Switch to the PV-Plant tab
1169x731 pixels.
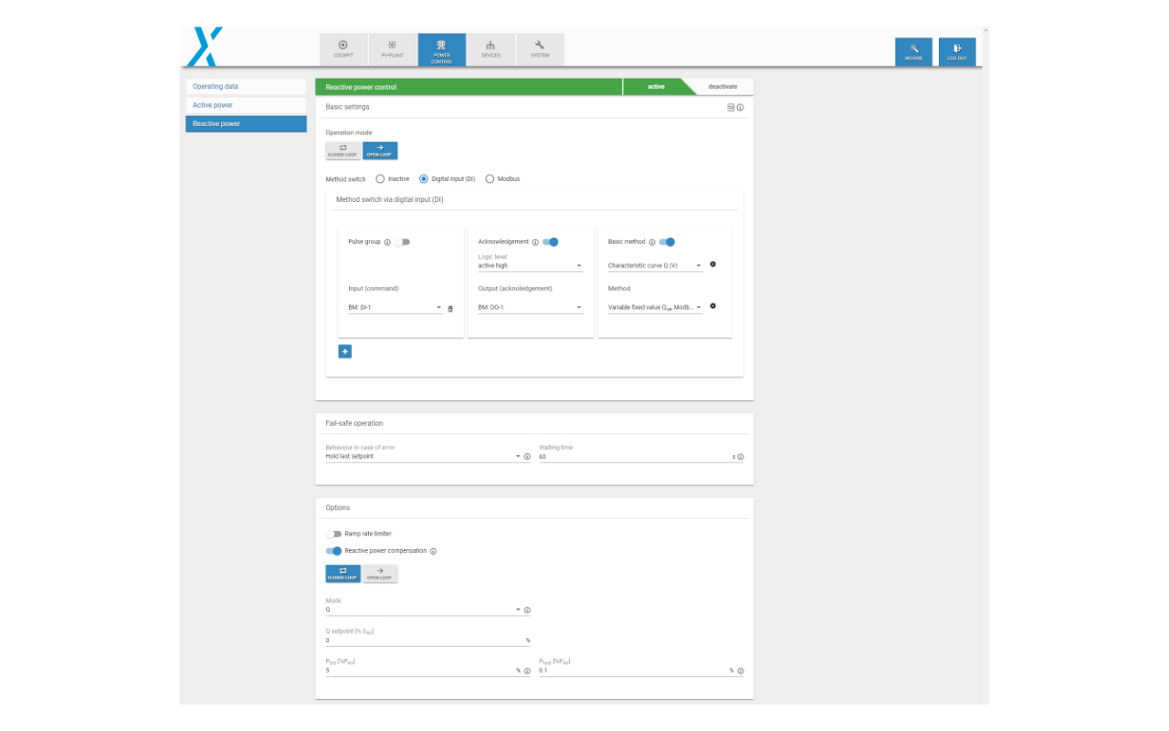click(x=392, y=48)
